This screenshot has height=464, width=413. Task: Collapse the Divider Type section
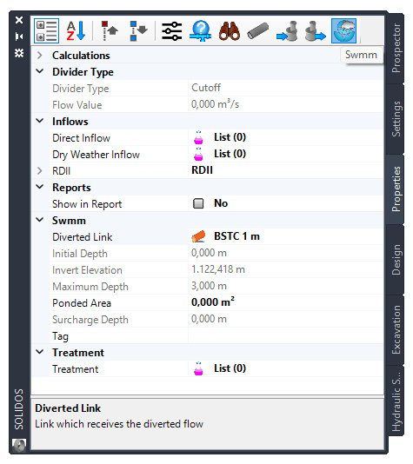pos(40,71)
